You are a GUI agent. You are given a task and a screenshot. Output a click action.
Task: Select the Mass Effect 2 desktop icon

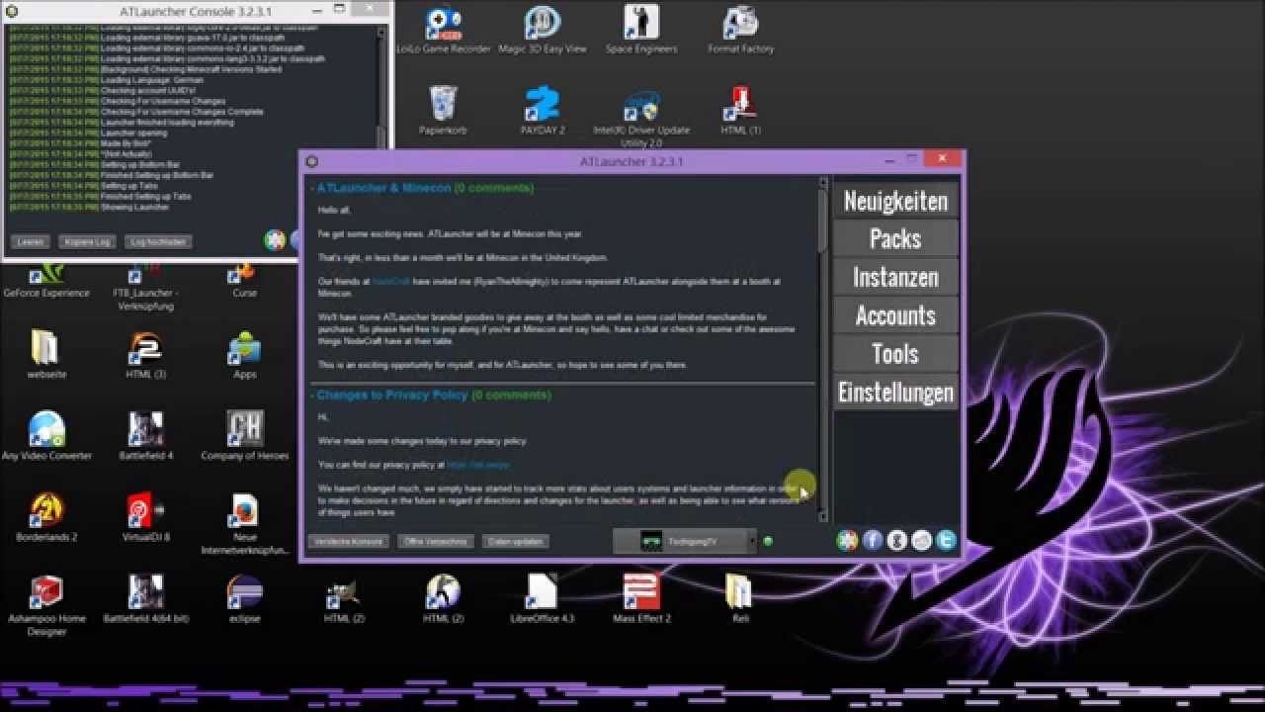[x=641, y=599]
